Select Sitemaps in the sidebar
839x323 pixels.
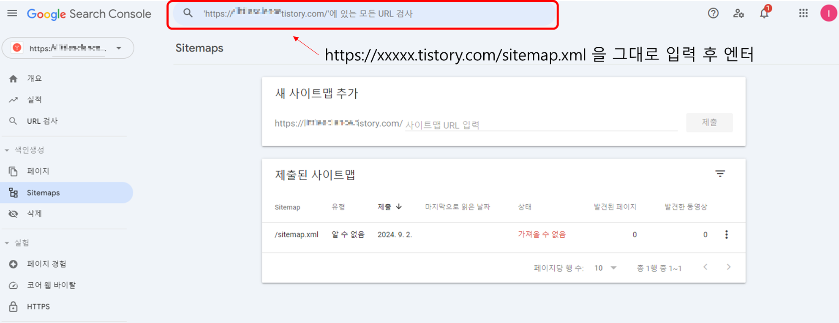coord(67,193)
